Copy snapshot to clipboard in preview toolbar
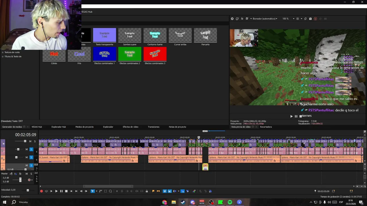Screen dimensions: 367x206 point(305,19)
